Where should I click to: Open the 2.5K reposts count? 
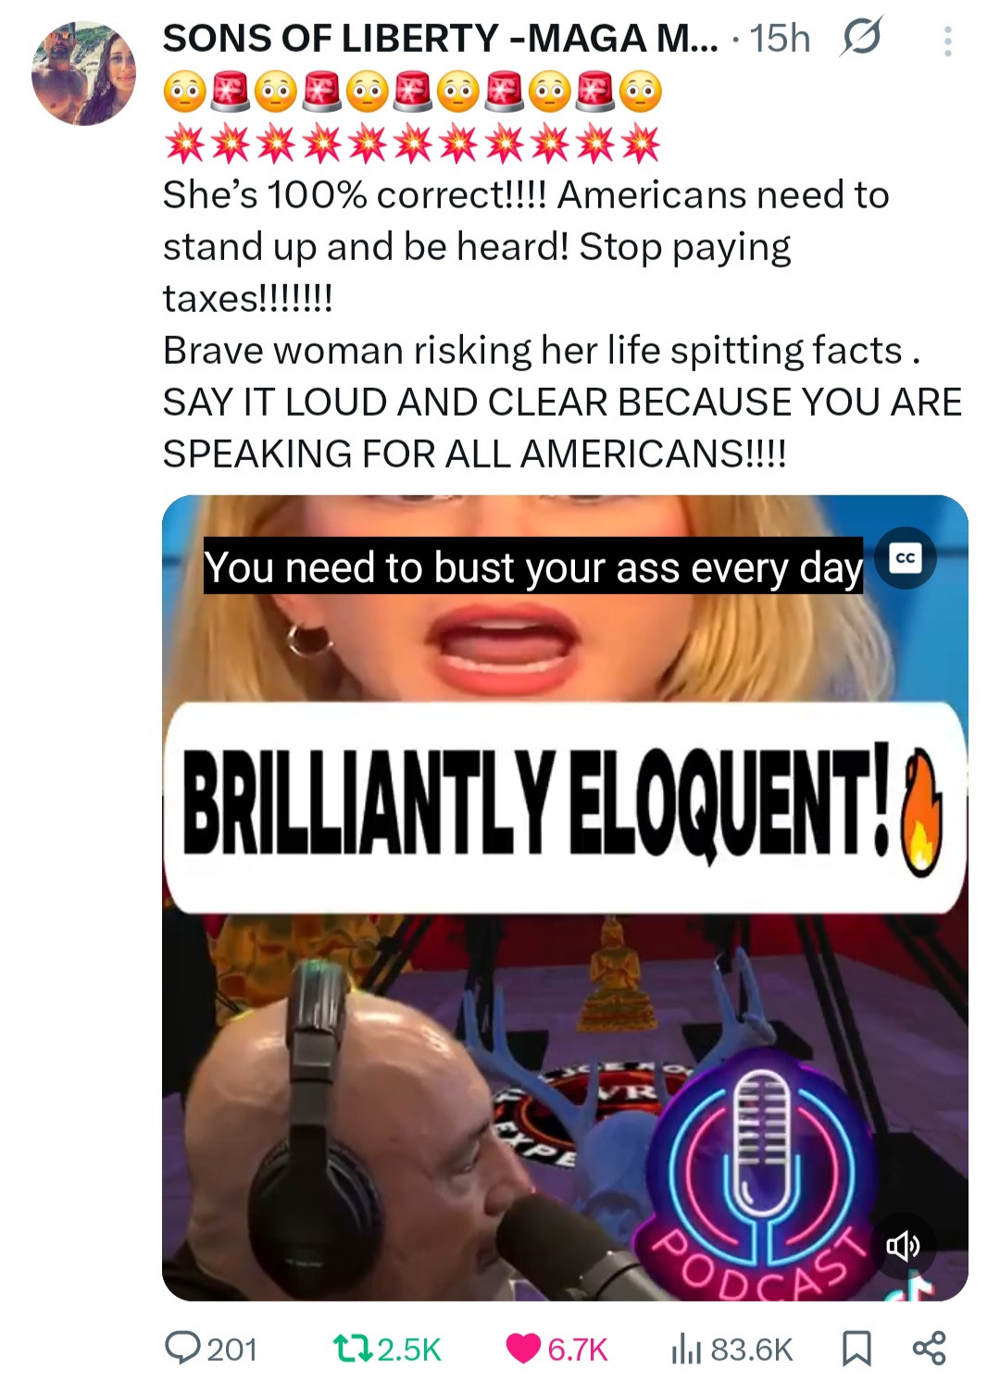[x=408, y=1350]
